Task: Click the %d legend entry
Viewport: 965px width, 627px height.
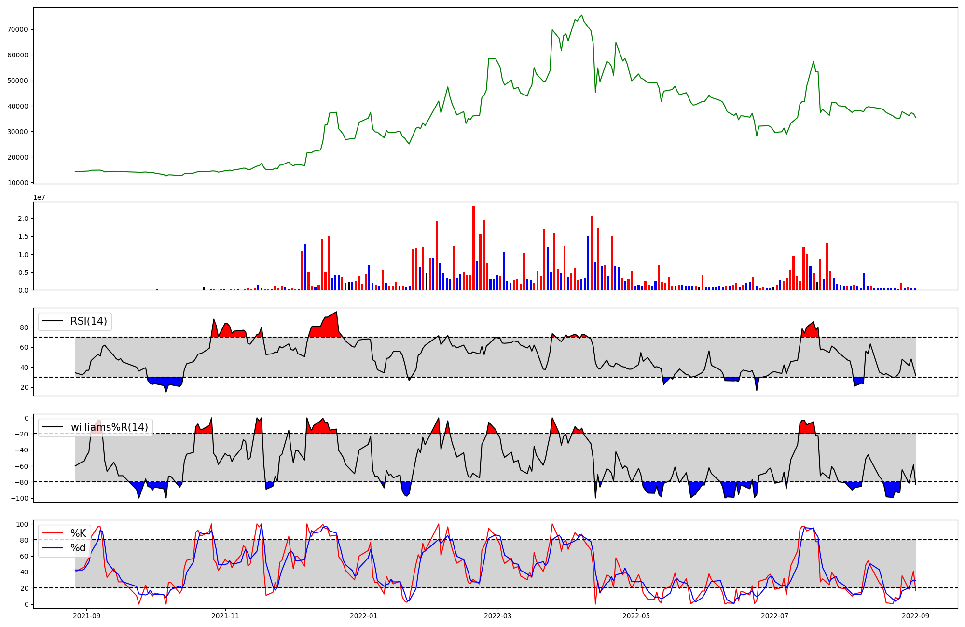Action: [x=78, y=548]
